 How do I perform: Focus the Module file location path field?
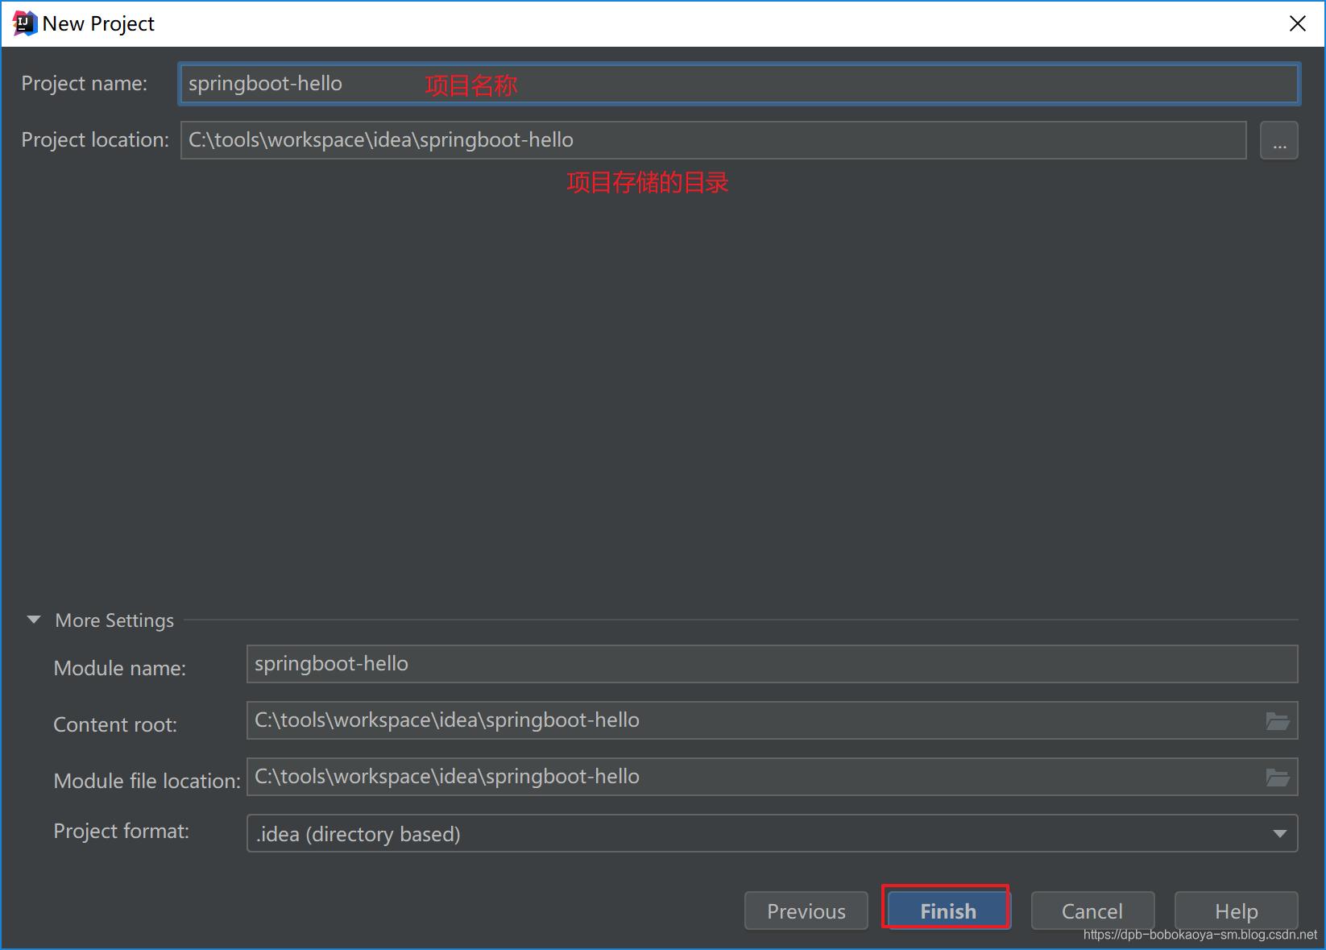click(772, 777)
